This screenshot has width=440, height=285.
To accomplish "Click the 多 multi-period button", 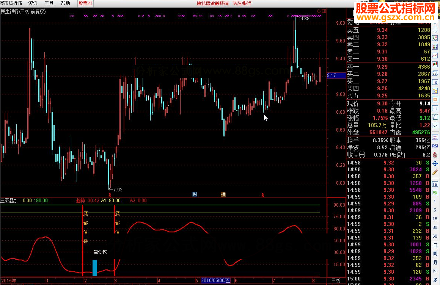I will point(435,280).
